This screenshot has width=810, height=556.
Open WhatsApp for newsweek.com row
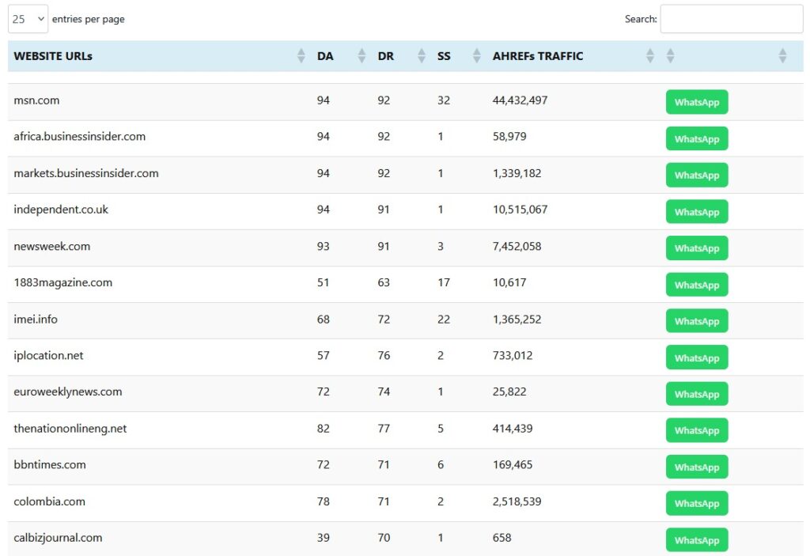696,248
